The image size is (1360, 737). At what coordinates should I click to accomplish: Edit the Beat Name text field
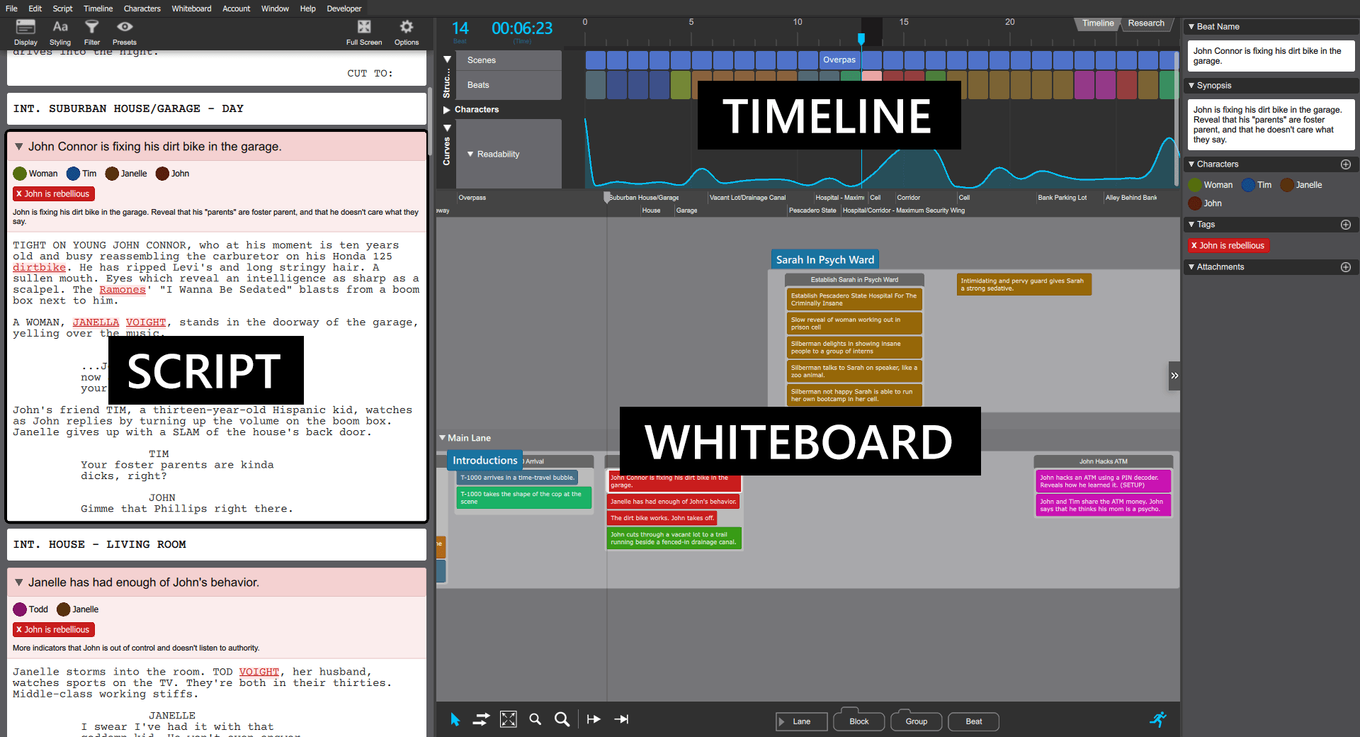click(x=1271, y=56)
